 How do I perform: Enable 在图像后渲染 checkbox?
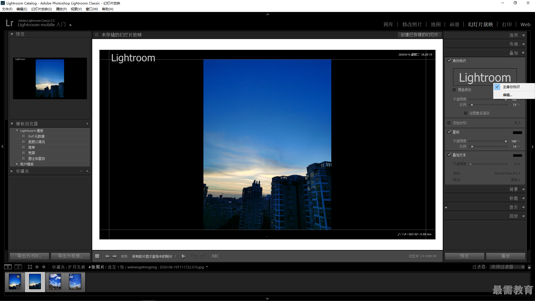[466, 113]
